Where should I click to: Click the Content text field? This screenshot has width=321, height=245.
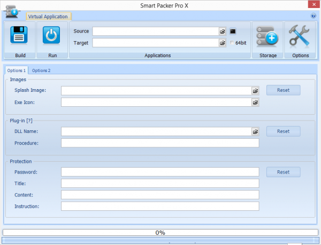tap(160, 195)
